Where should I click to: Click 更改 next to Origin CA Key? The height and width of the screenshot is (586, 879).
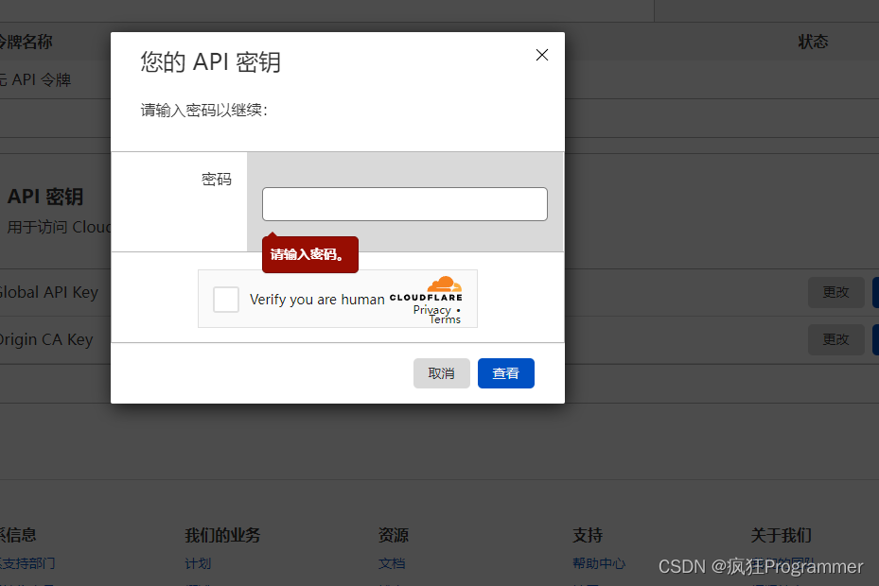pos(835,338)
